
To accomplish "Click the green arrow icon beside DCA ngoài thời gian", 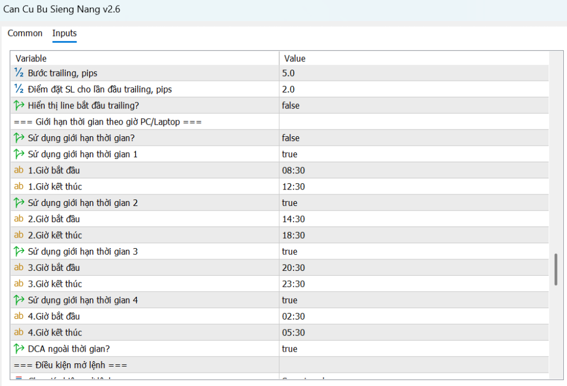I will pyautogui.click(x=19, y=349).
